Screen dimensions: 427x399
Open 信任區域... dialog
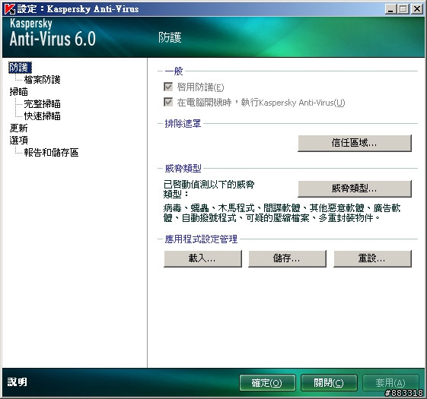pos(355,143)
